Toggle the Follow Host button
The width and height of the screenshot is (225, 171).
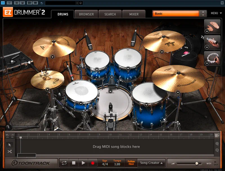[131, 163]
